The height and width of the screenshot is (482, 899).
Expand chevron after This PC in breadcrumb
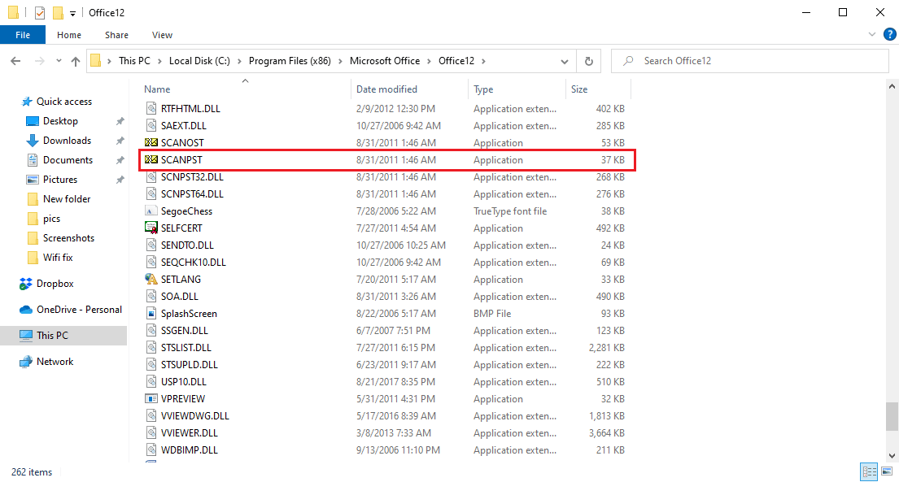pyautogui.click(x=159, y=61)
